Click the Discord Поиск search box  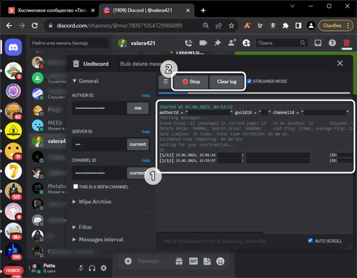coord(281,43)
